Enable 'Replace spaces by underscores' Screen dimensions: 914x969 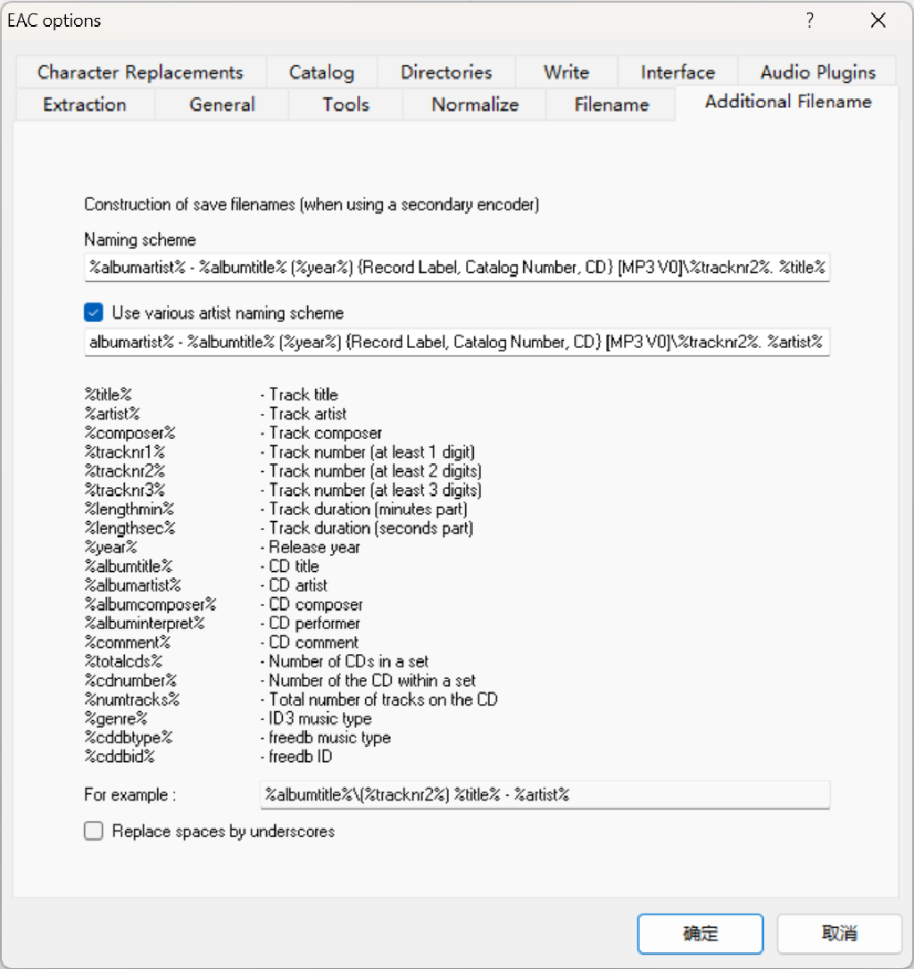(x=93, y=831)
